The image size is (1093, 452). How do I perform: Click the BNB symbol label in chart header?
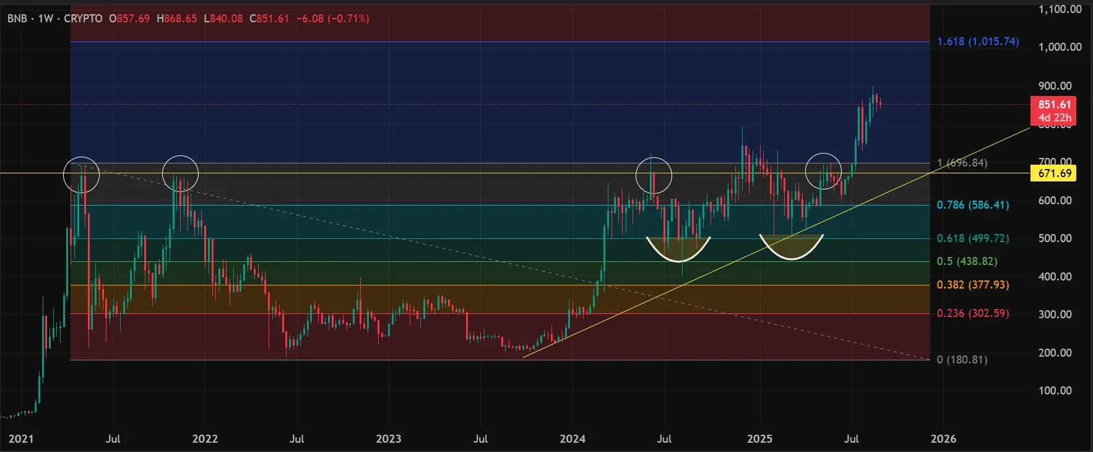17,19
